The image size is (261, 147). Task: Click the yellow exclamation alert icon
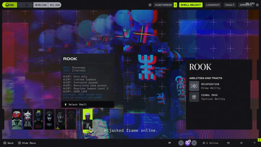(x=259, y=140)
